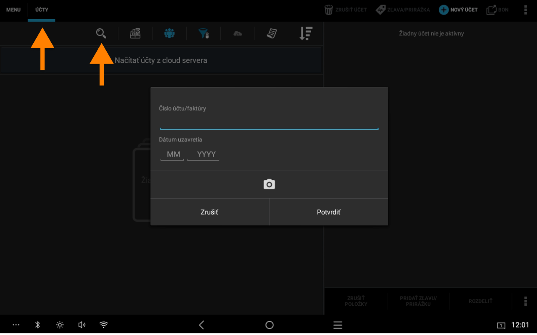Screen dimensions: 537x335
Task: Confirm dialog with Potvrdiť
Action: pyautogui.click(x=328, y=212)
